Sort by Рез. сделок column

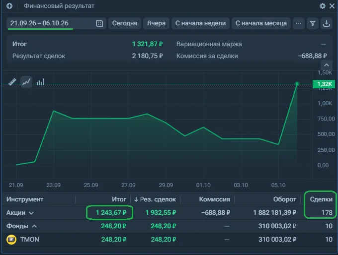coord(155,199)
